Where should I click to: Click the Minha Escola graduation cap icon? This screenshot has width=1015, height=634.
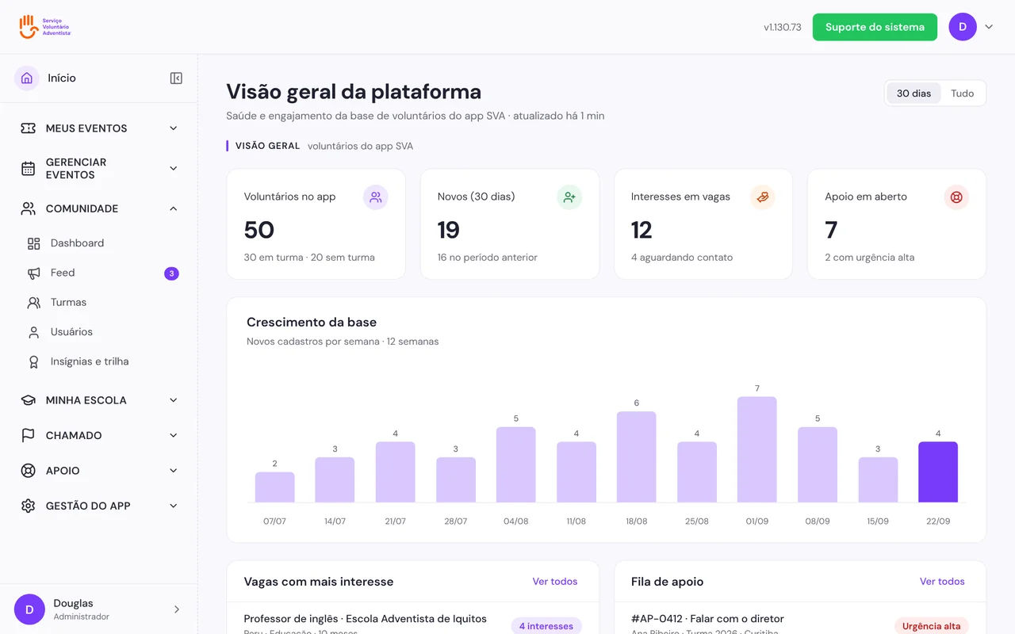(29, 400)
